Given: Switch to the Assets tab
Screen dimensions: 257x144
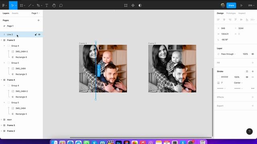Looking at the screenshot, I should (x=15, y=13).
